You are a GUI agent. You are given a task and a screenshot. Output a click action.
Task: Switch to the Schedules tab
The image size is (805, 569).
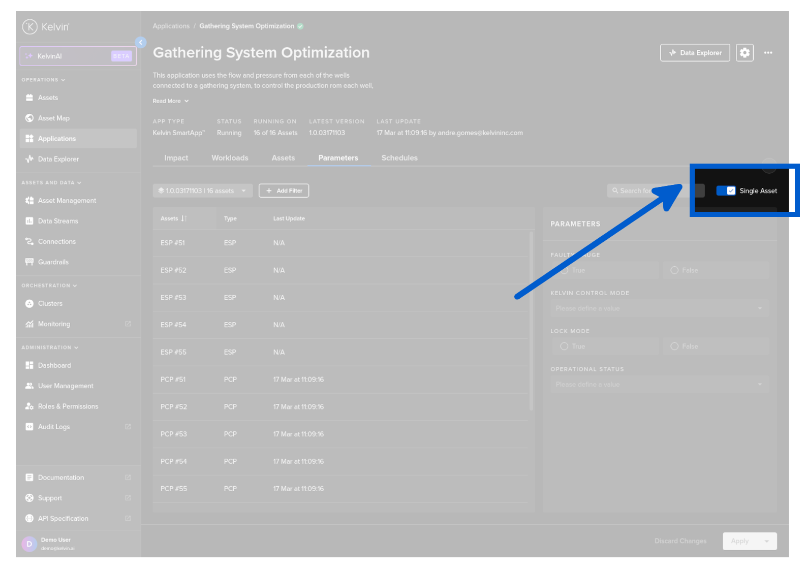tap(399, 158)
